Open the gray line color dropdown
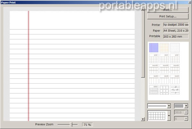 coord(186,106)
